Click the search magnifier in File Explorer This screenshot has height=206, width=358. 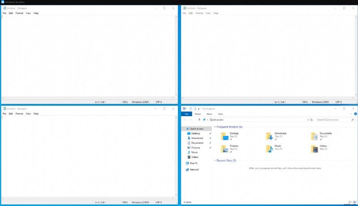click(353, 120)
